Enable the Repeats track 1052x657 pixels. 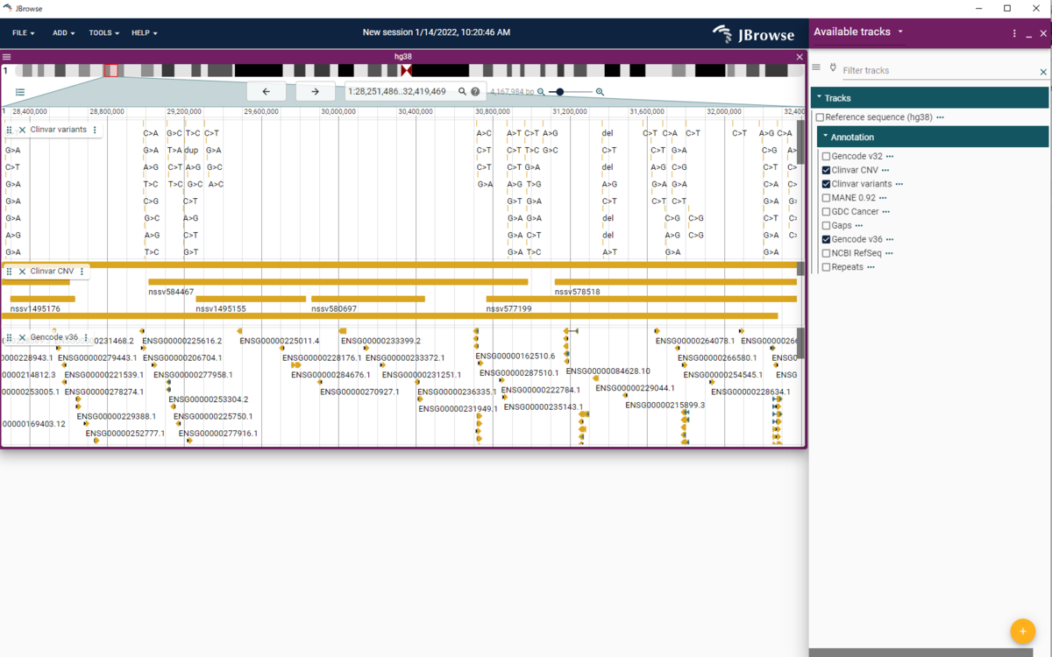tap(826, 267)
